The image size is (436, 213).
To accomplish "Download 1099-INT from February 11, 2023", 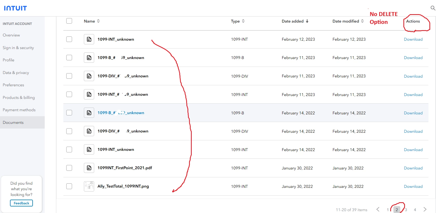I will tap(413, 95).
